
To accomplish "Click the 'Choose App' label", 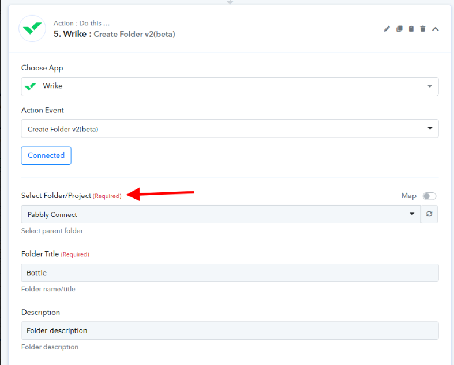I will [x=42, y=68].
